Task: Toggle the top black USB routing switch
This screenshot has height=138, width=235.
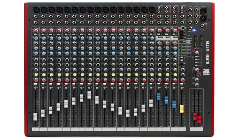Action: point(181,32)
